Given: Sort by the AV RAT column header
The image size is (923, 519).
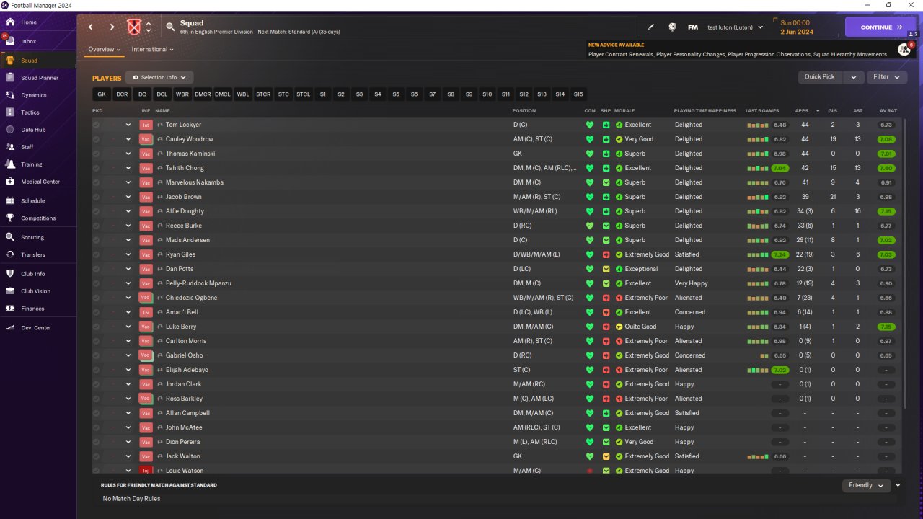Looking at the screenshot, I should tap(888, 111).
